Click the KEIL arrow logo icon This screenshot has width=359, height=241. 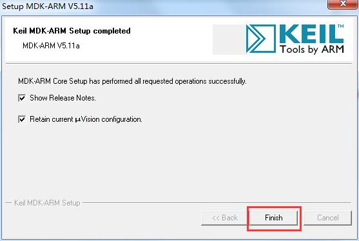click(261, 39)
